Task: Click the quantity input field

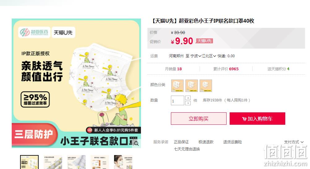Action: click(x=177, y=100)
